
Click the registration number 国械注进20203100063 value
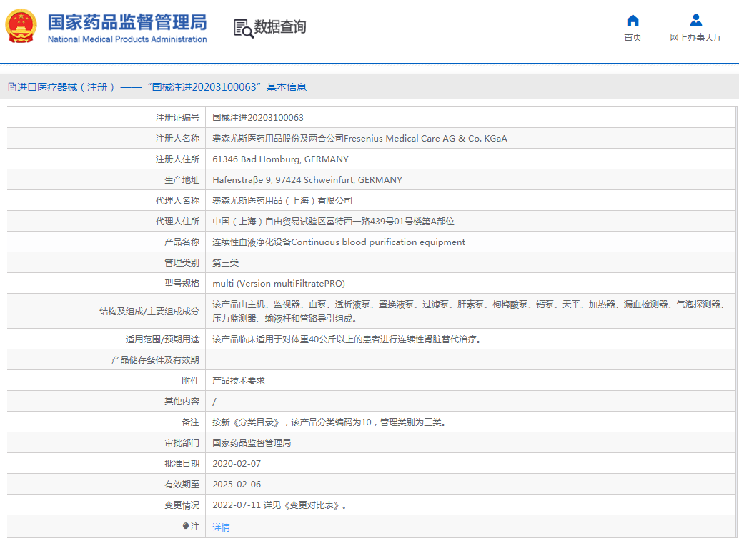(x=258, y=118)
